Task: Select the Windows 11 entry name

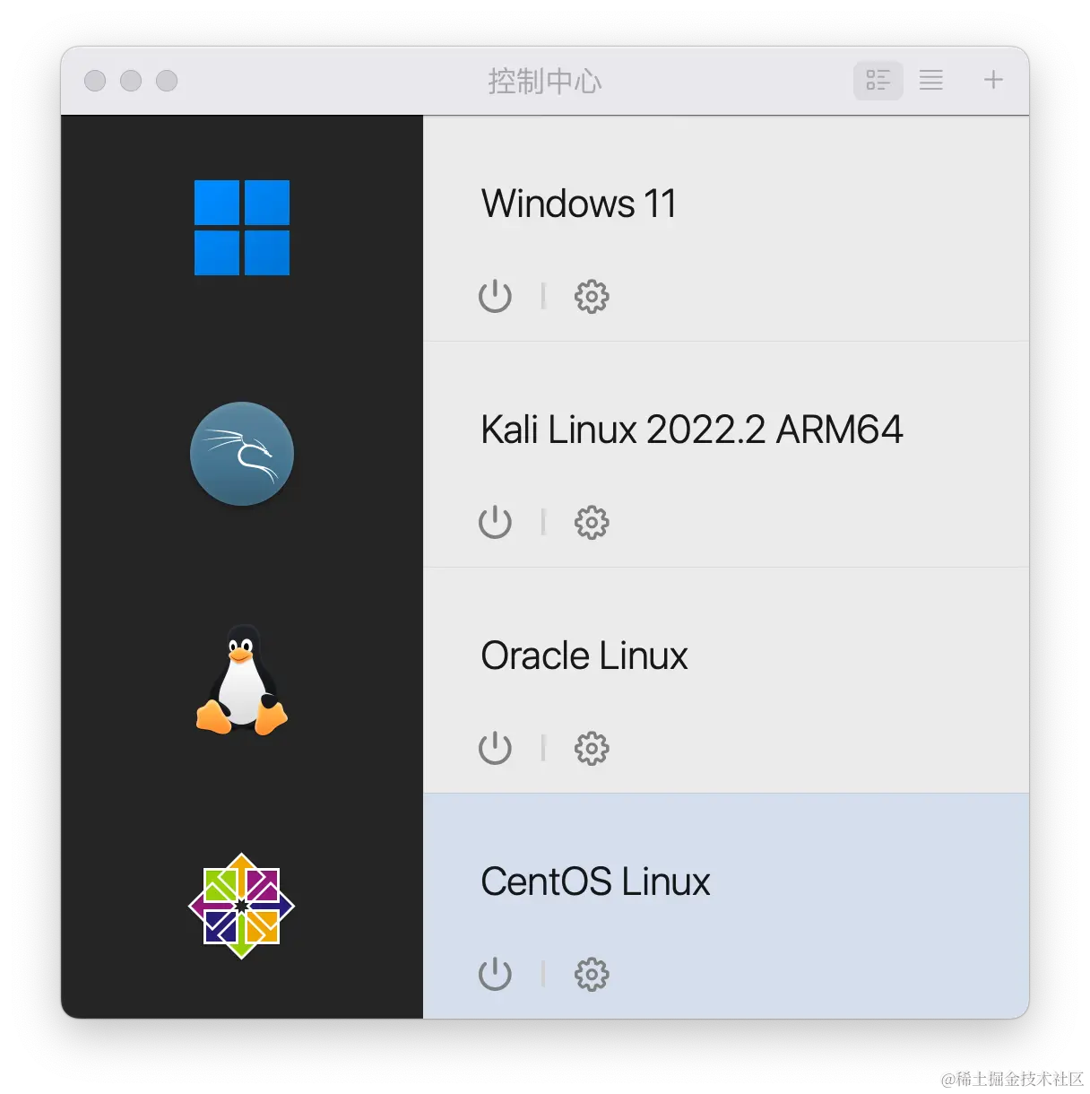Action: point(579,204)
